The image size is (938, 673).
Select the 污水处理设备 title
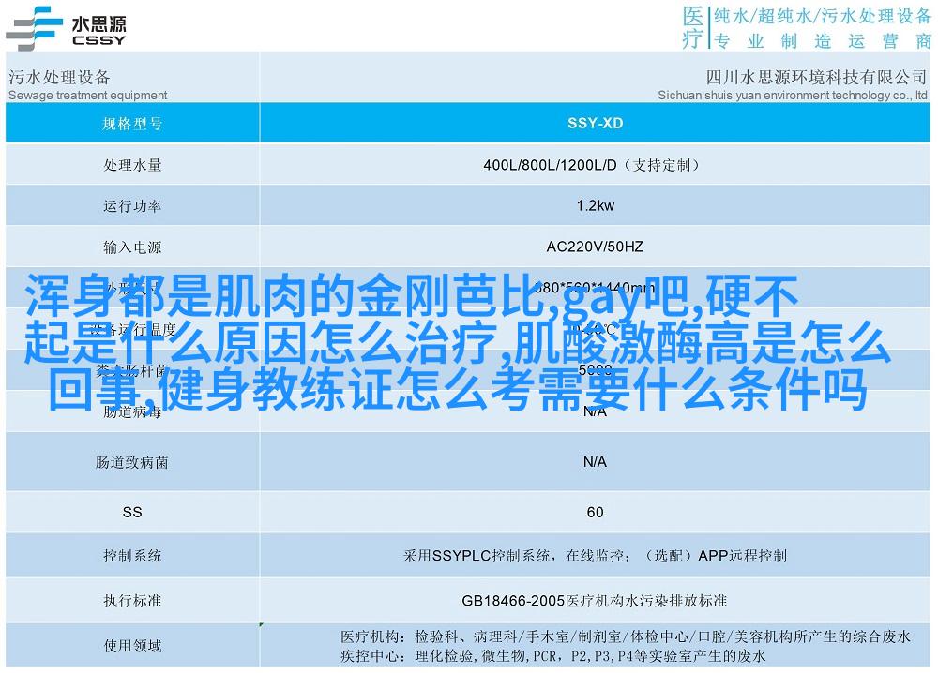pyautogui.click(x=59, y=77)
